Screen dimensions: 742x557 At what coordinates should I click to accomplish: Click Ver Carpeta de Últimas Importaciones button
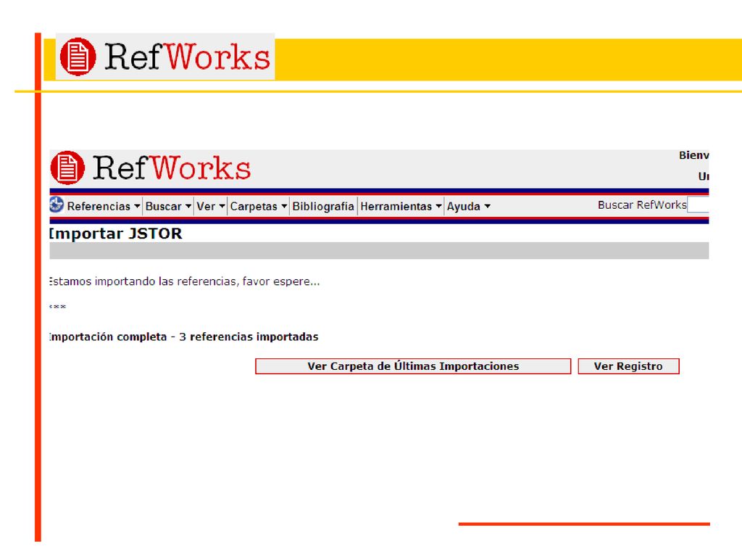[413, 366]
